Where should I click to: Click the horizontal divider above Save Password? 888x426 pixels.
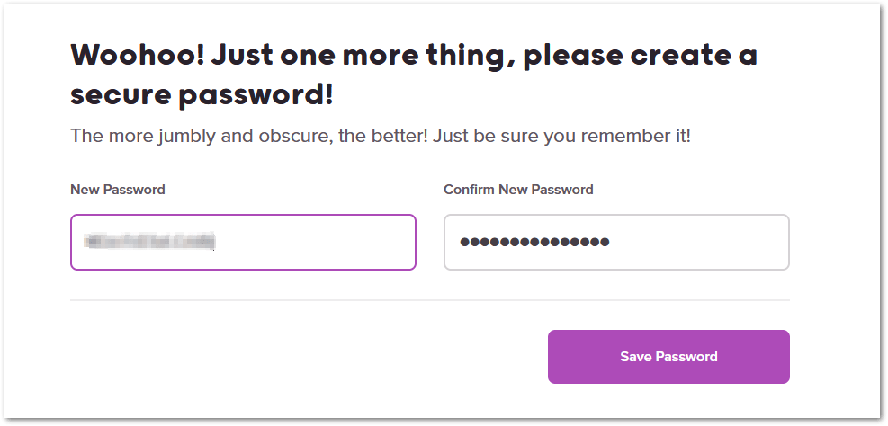429,300
